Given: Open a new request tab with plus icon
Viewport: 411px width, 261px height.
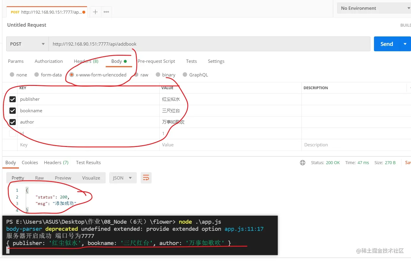Looking at the screenshot, I should (x=95, y=12).
